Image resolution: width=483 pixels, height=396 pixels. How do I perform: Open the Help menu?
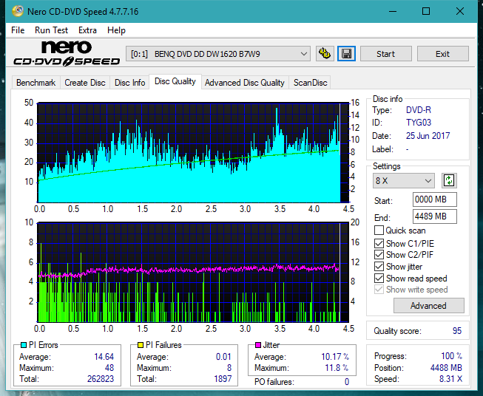click(x=116, y=30)
